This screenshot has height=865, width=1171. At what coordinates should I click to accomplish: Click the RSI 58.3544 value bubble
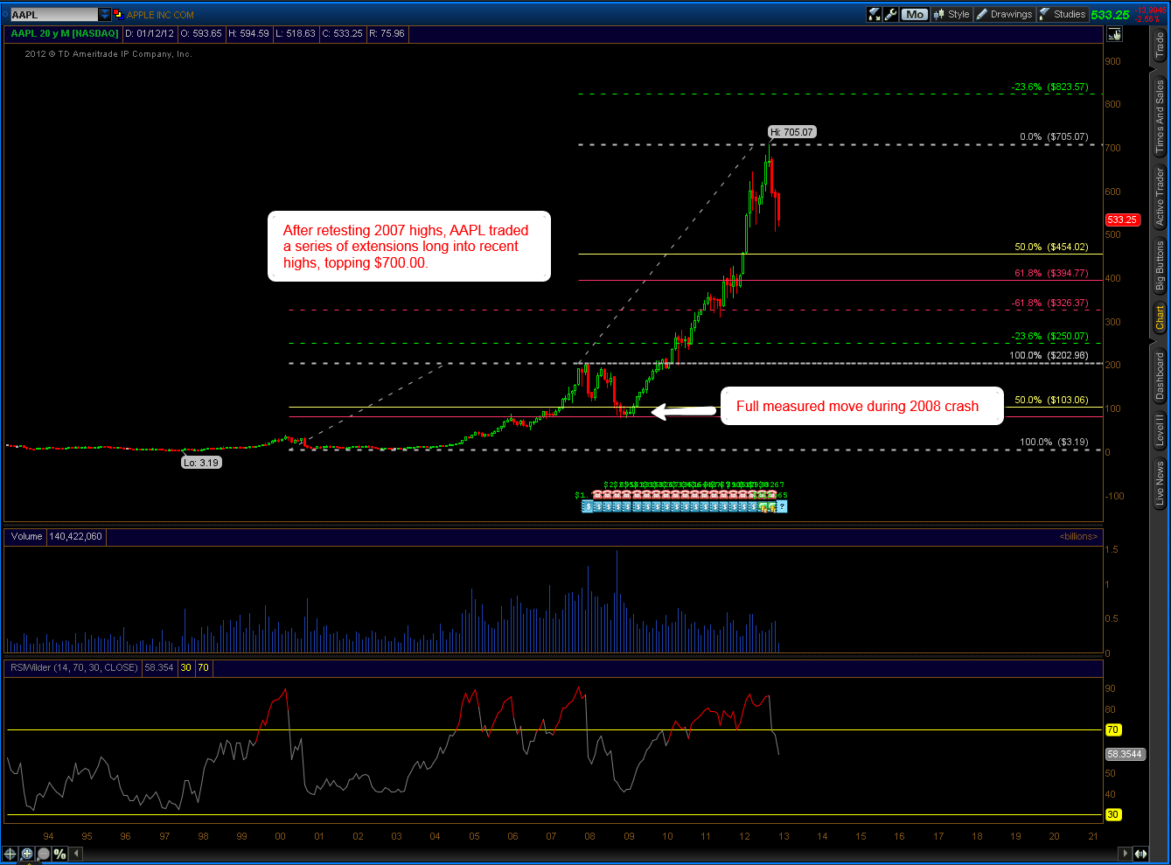1125,754
